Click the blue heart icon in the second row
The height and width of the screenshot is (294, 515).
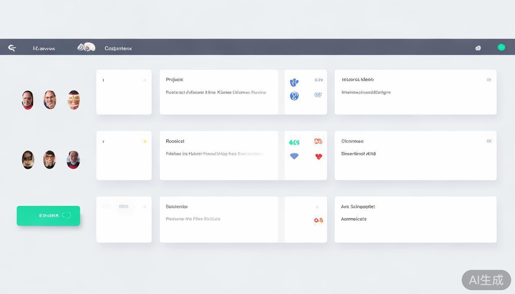tap(294, 156)
